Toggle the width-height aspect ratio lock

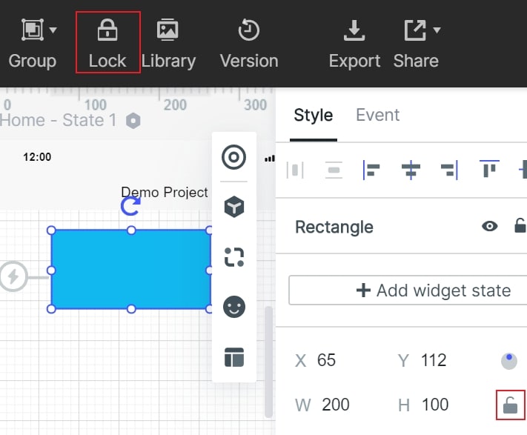coord(510,405)
